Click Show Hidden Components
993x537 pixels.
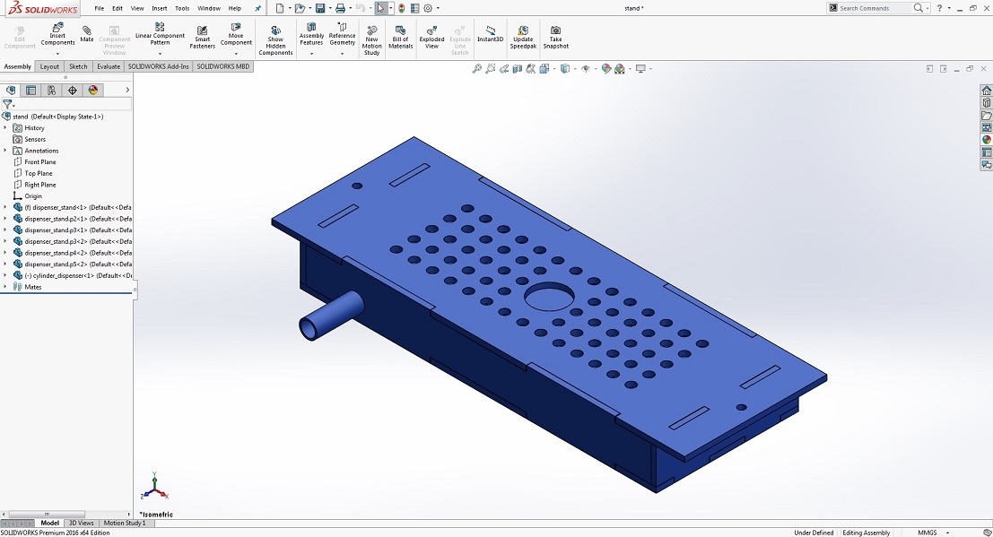[x=275, y=41]
